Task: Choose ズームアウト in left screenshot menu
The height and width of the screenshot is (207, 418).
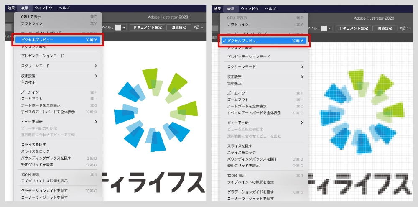Action: coord(58,99)
